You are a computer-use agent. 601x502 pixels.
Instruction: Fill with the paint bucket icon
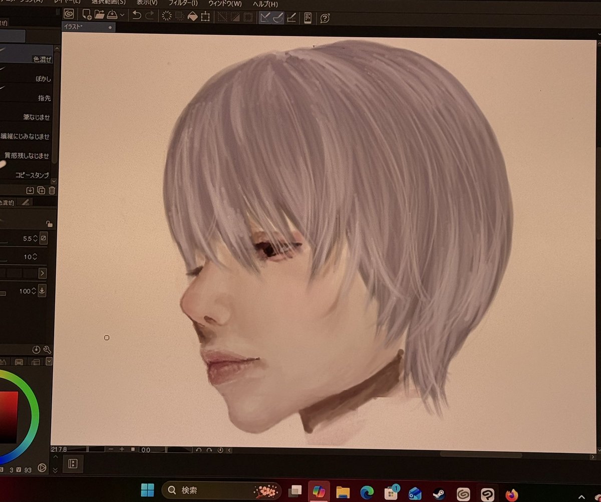192,17
